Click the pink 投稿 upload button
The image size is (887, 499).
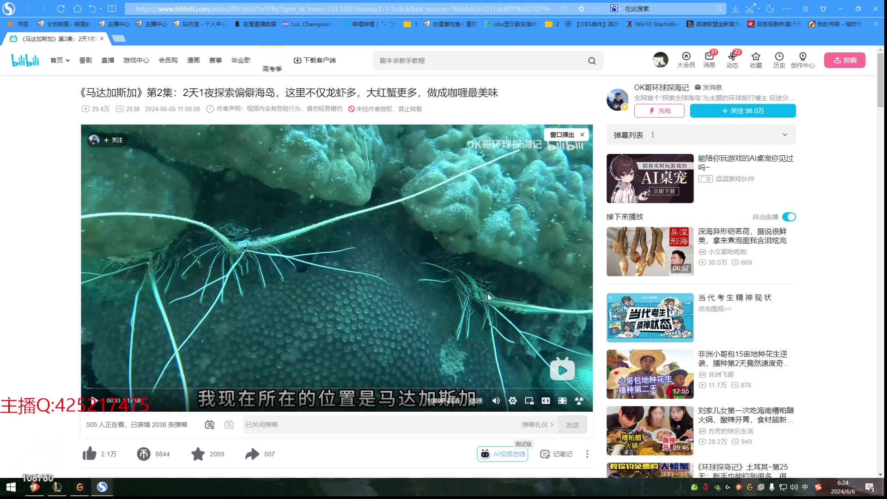[844, 60]
